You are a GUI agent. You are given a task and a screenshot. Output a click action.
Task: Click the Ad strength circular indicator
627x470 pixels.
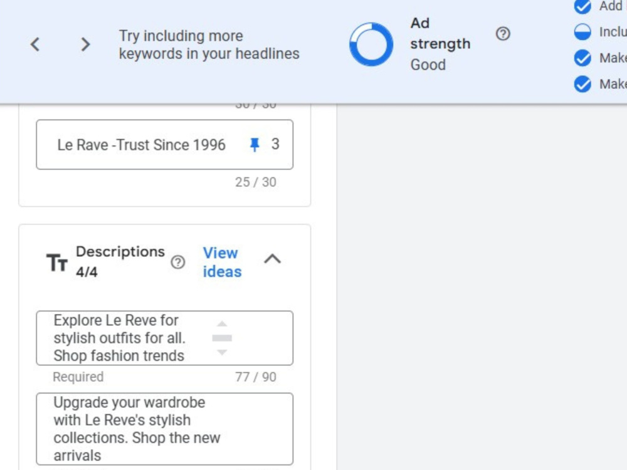point(371,44)
